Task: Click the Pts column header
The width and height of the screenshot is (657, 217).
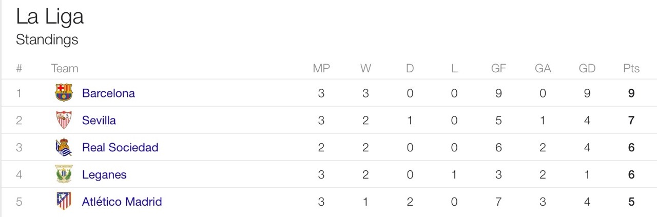Action: click(631, 68)
